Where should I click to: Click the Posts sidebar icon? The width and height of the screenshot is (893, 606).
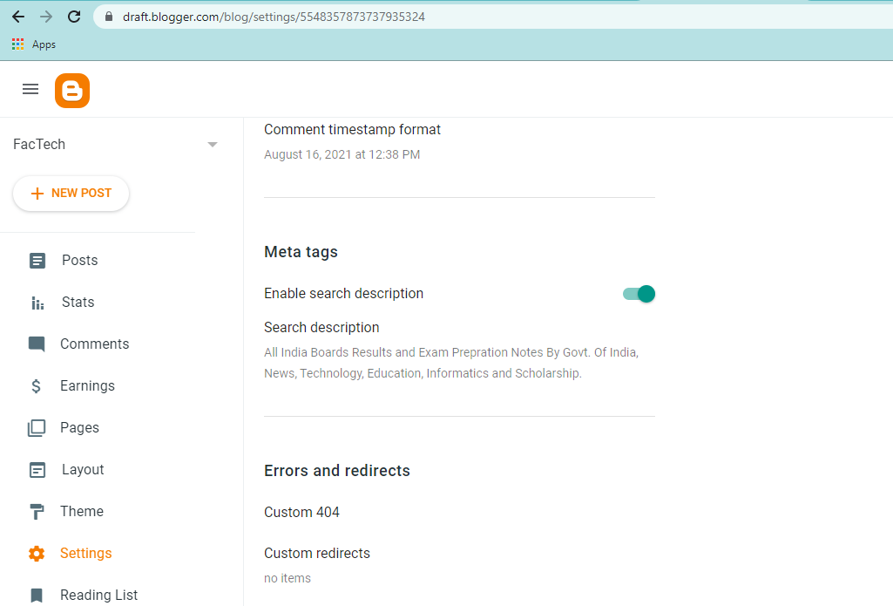point(37,261)
